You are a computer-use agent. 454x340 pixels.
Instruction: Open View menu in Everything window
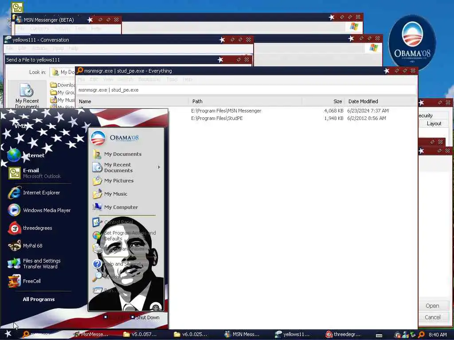click(x=108, y=79)
